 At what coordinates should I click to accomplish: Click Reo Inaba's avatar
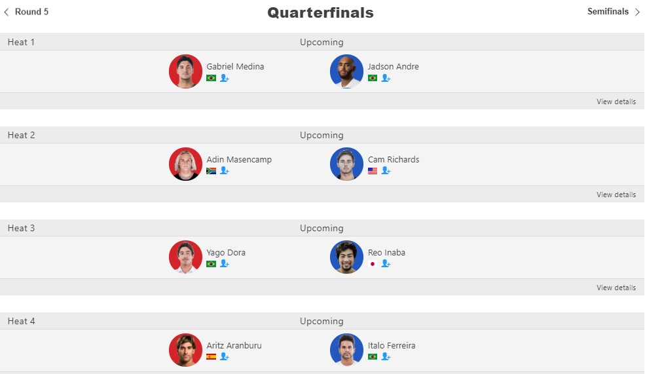click(347, 257)
